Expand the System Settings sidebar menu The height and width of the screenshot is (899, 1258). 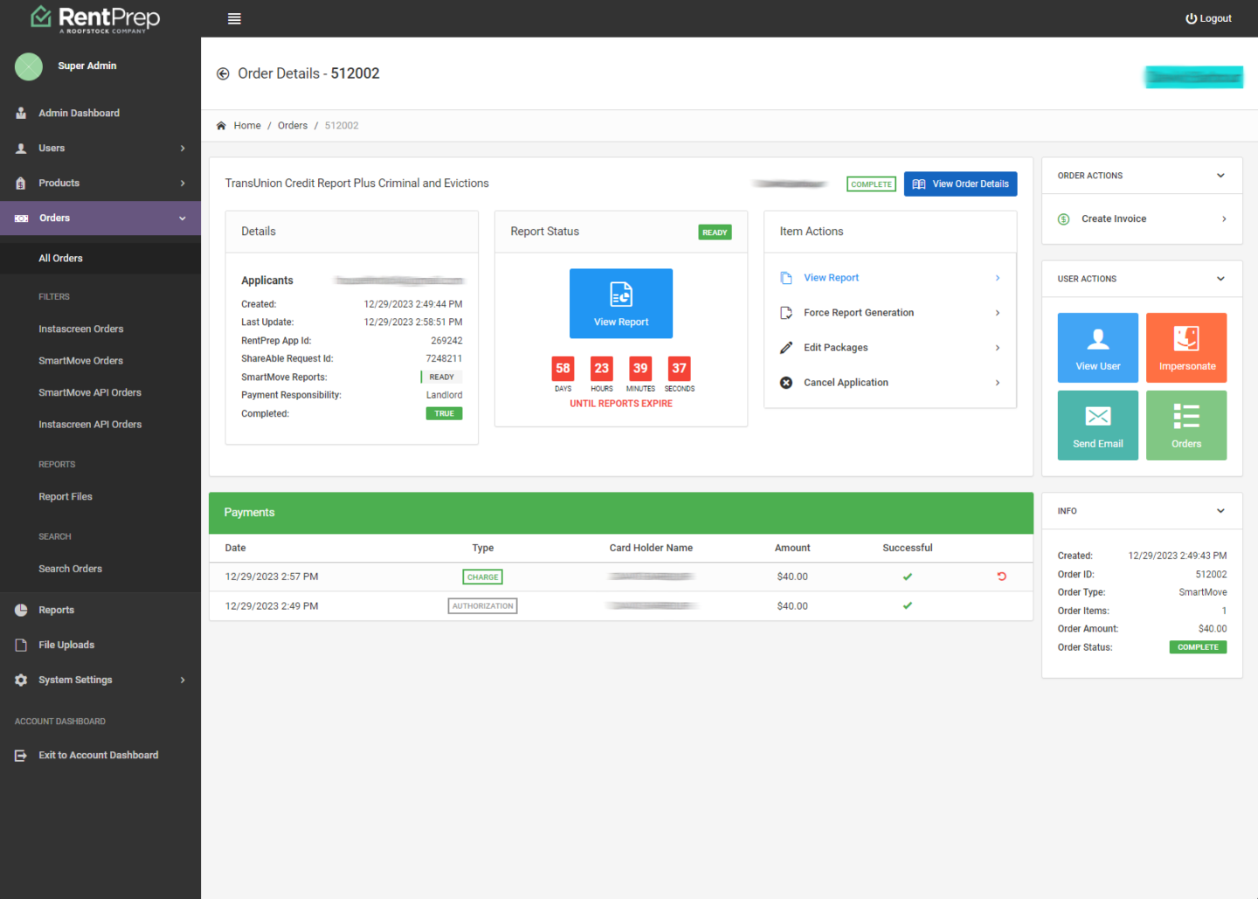[100, 680]
